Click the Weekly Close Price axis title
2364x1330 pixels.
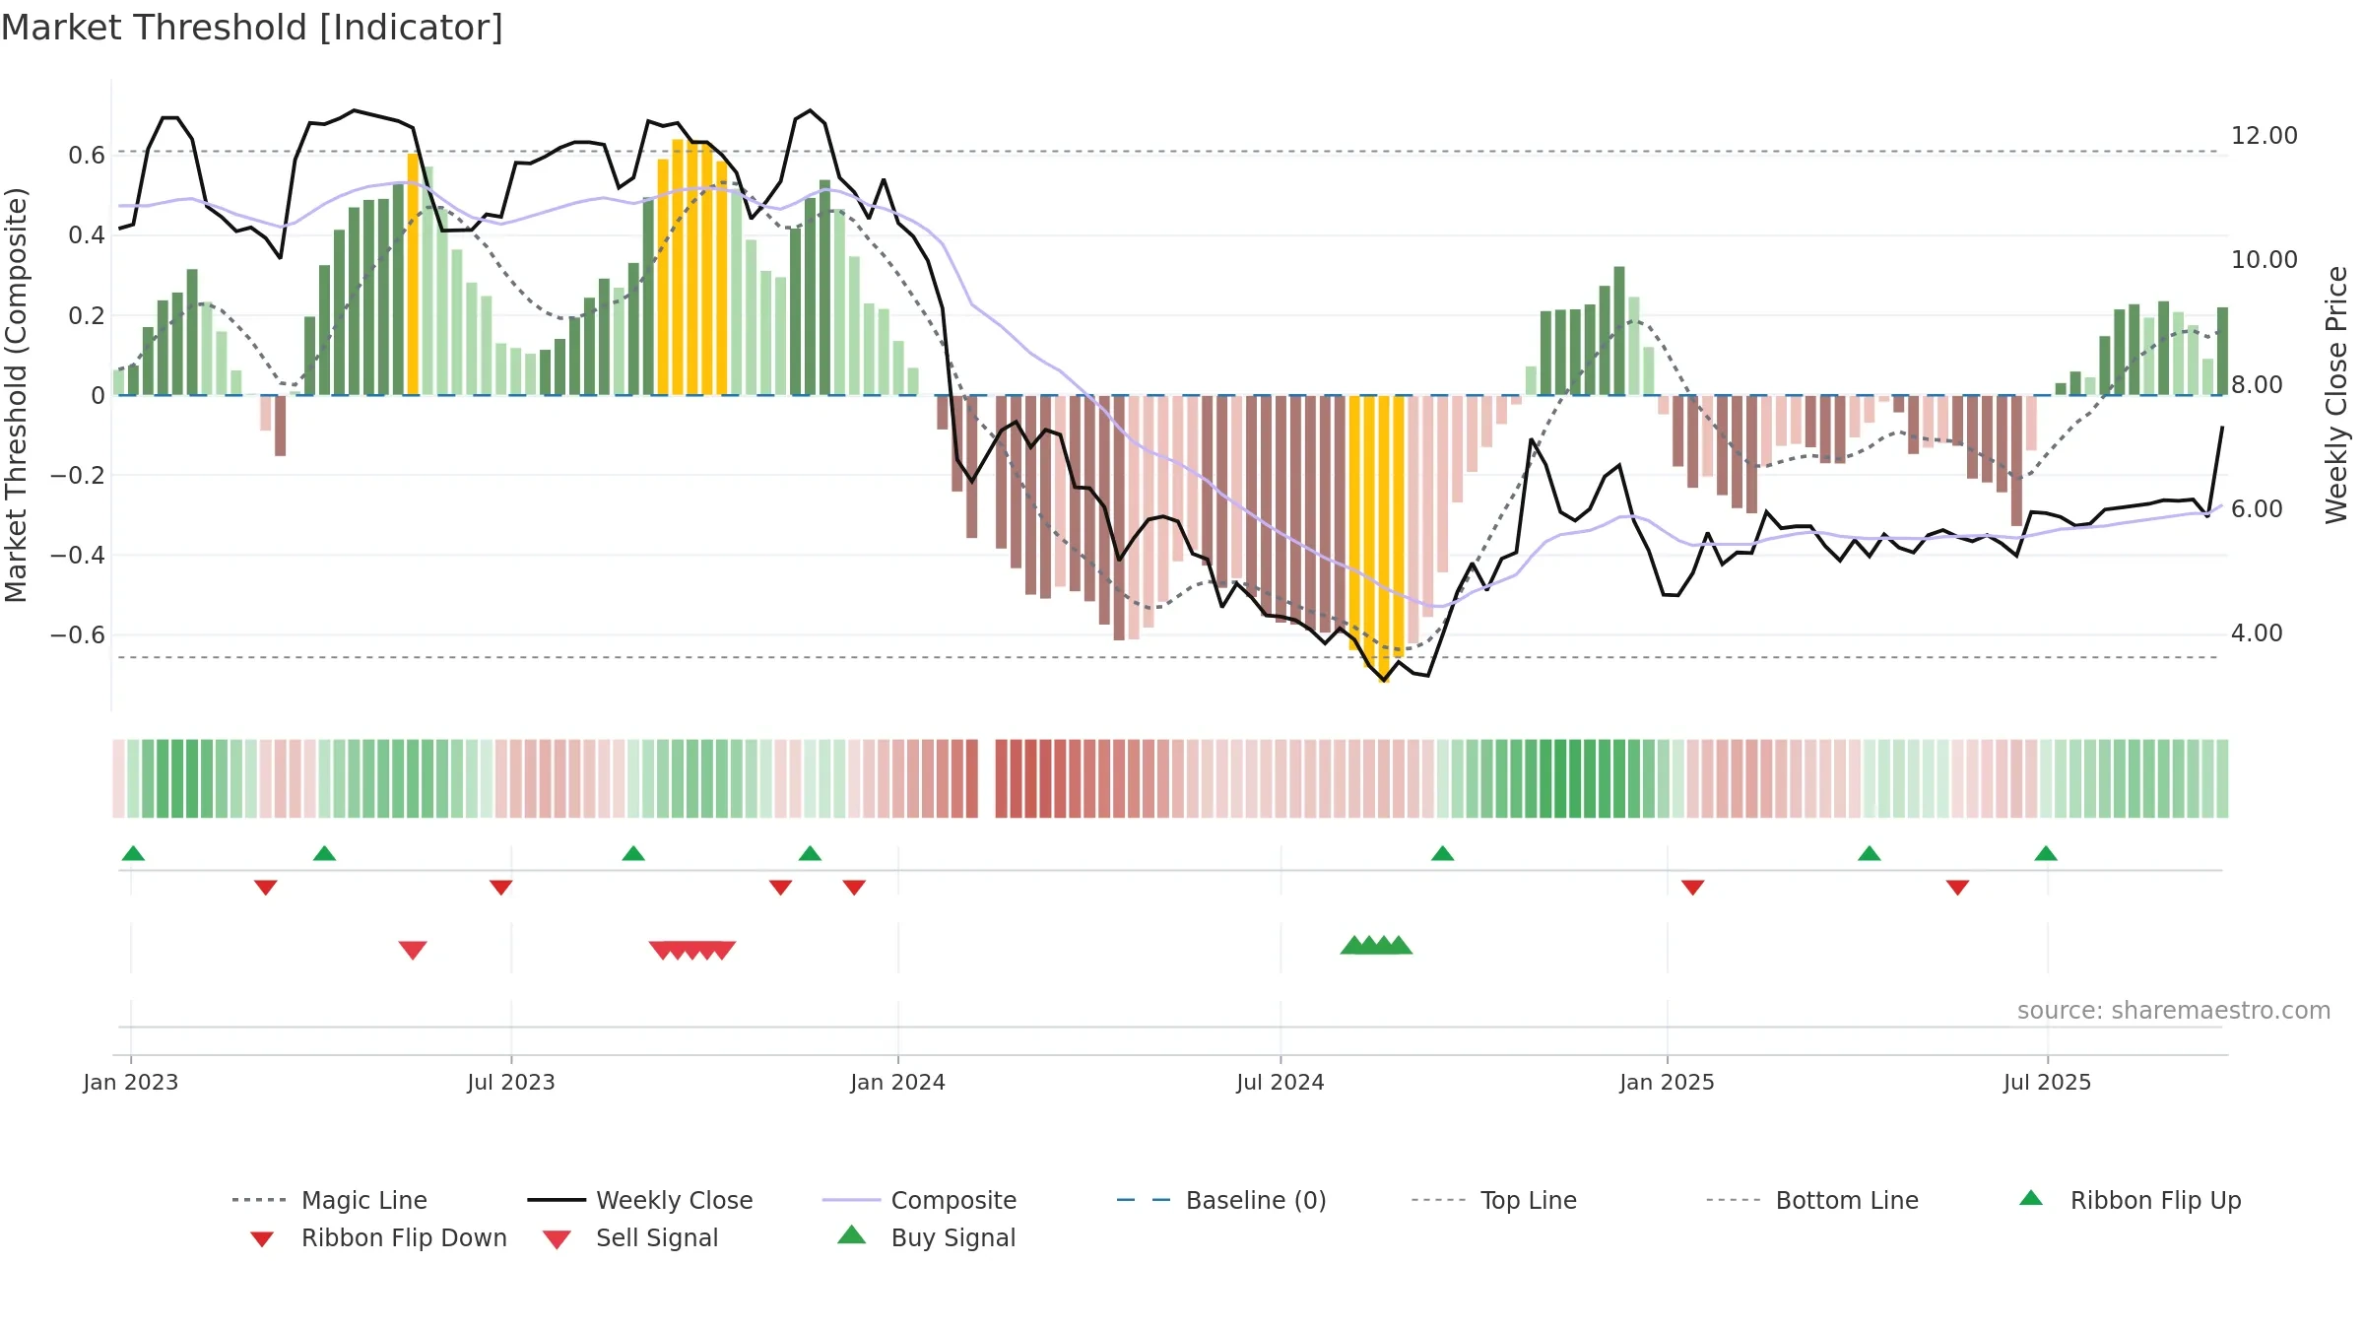pos(2336,394)
